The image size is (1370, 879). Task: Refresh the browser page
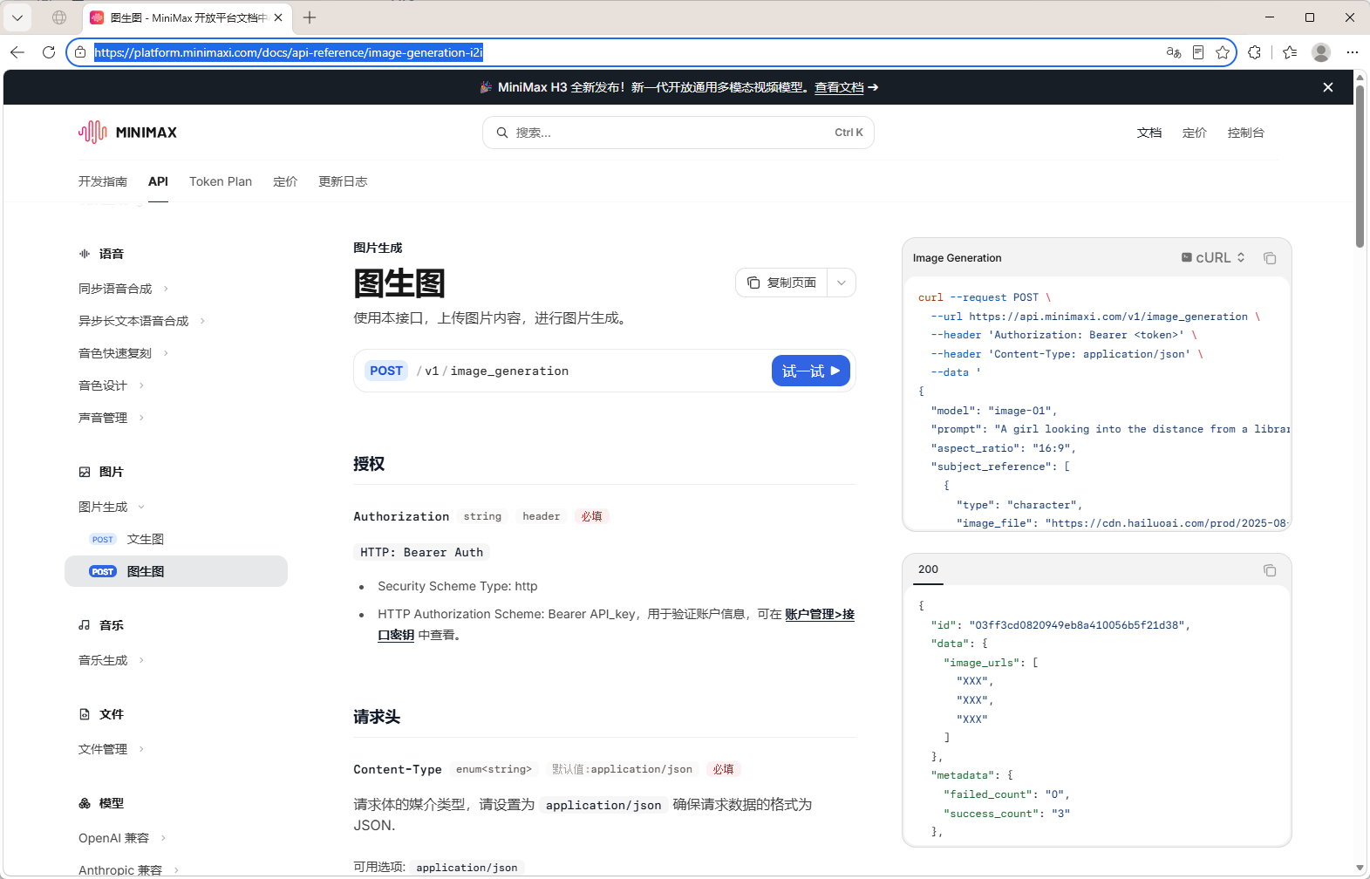pyautogui.click(x=49, y=52)
